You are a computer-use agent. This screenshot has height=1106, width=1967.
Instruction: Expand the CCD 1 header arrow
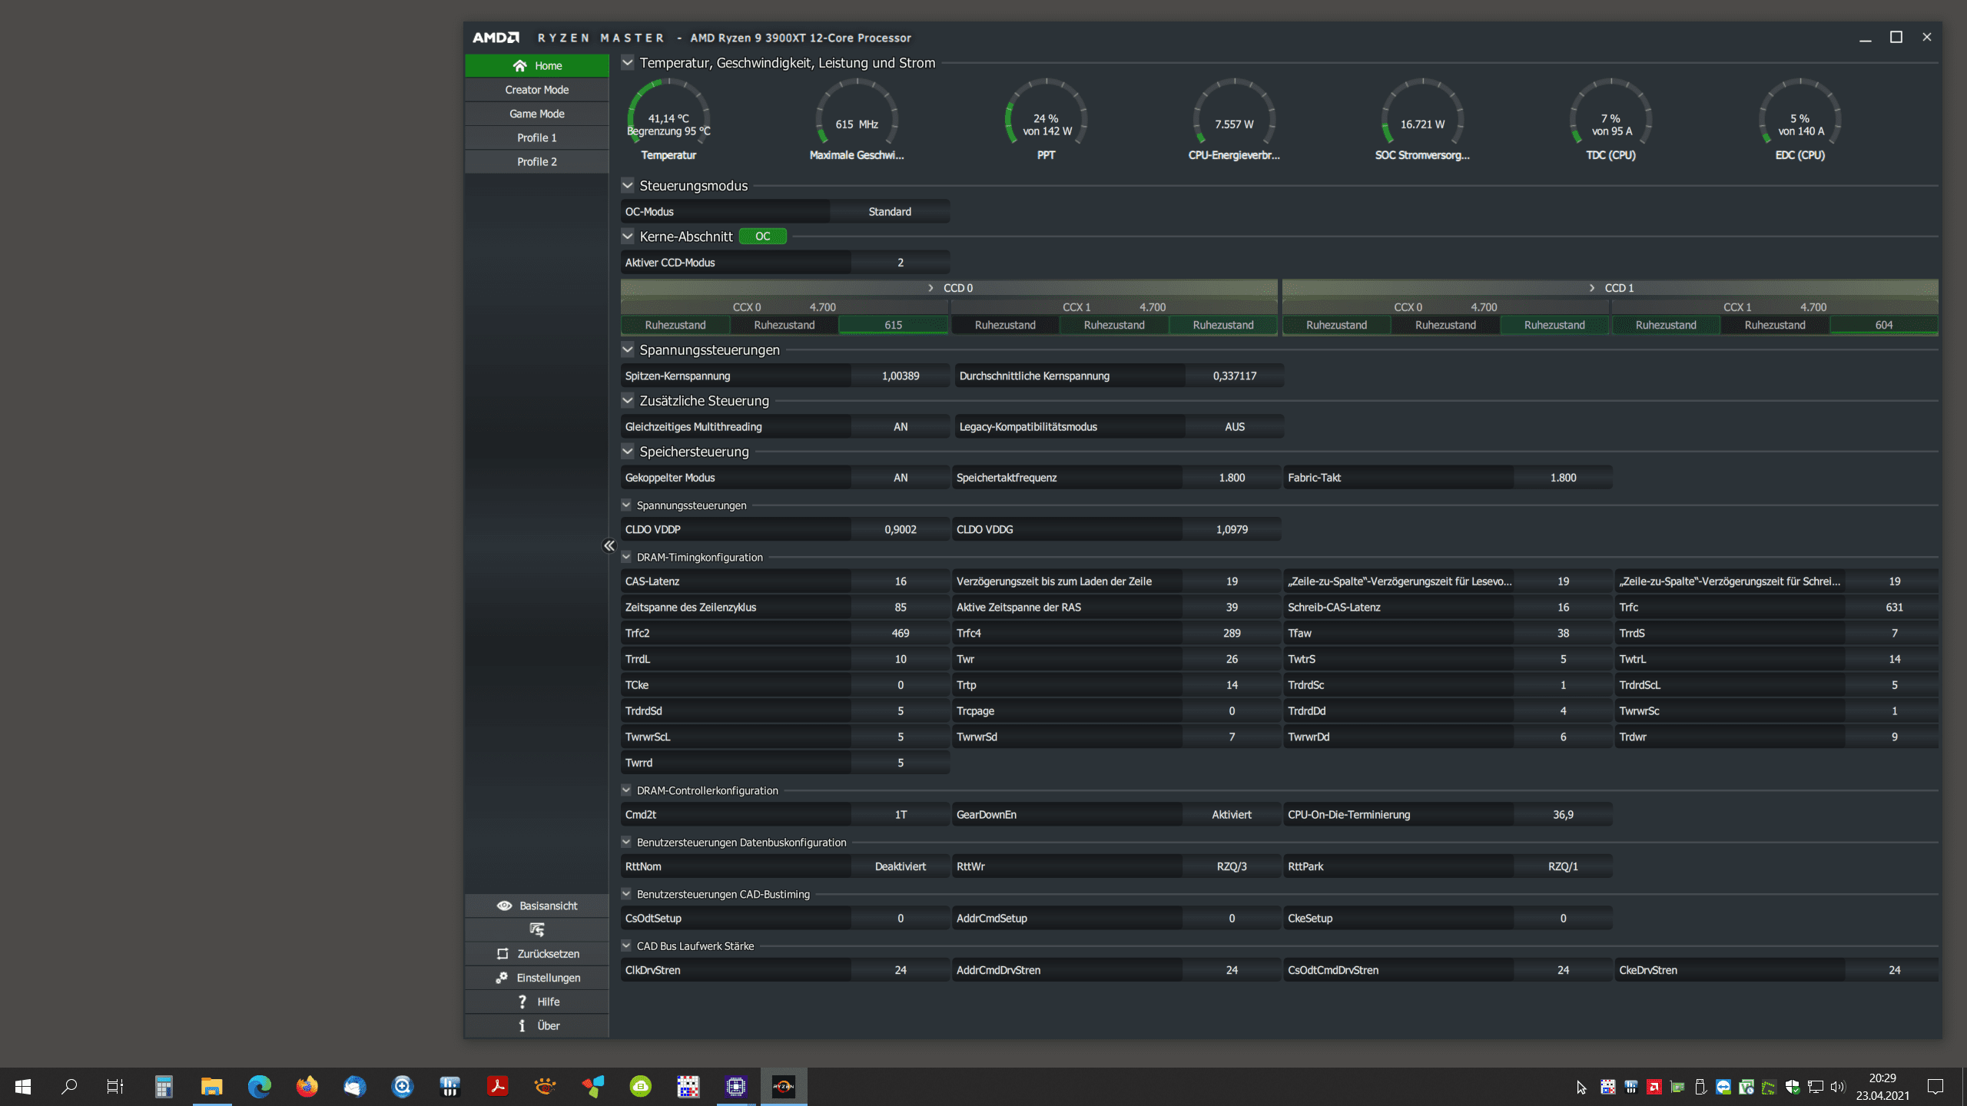tap(1591, 288)
